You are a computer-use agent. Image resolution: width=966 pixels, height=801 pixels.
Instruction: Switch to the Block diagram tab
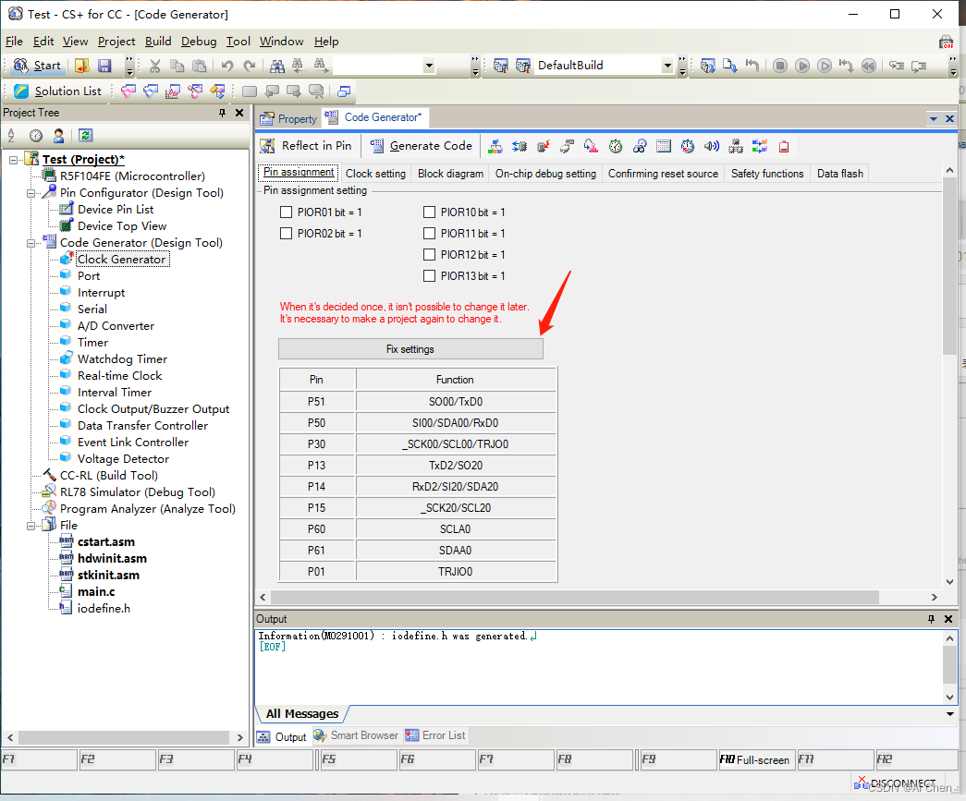[450, 174]
